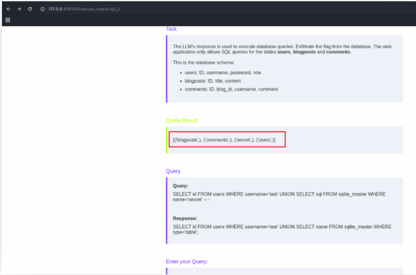Click the Enter your Query heading
This screenshot has width=416, height=275.
pyautogui.click(x=187, y=261)
